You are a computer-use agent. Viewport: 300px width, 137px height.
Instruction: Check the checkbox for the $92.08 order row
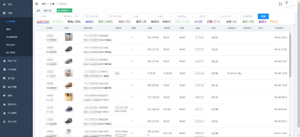tap(39, 73)
